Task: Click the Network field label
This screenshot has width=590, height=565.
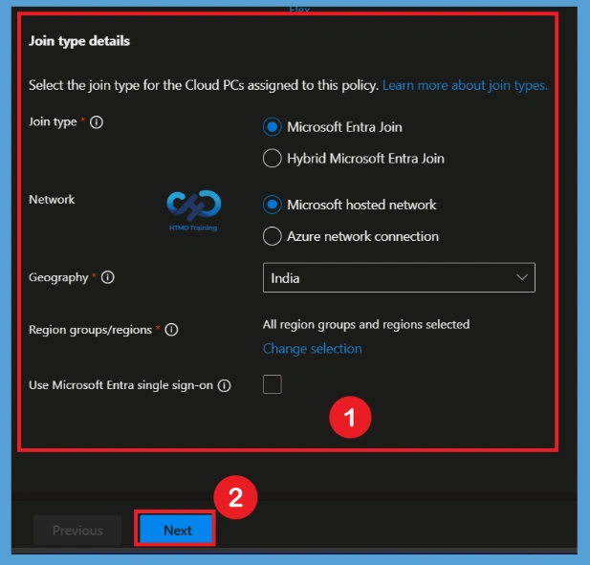Action: coord(52,200)
